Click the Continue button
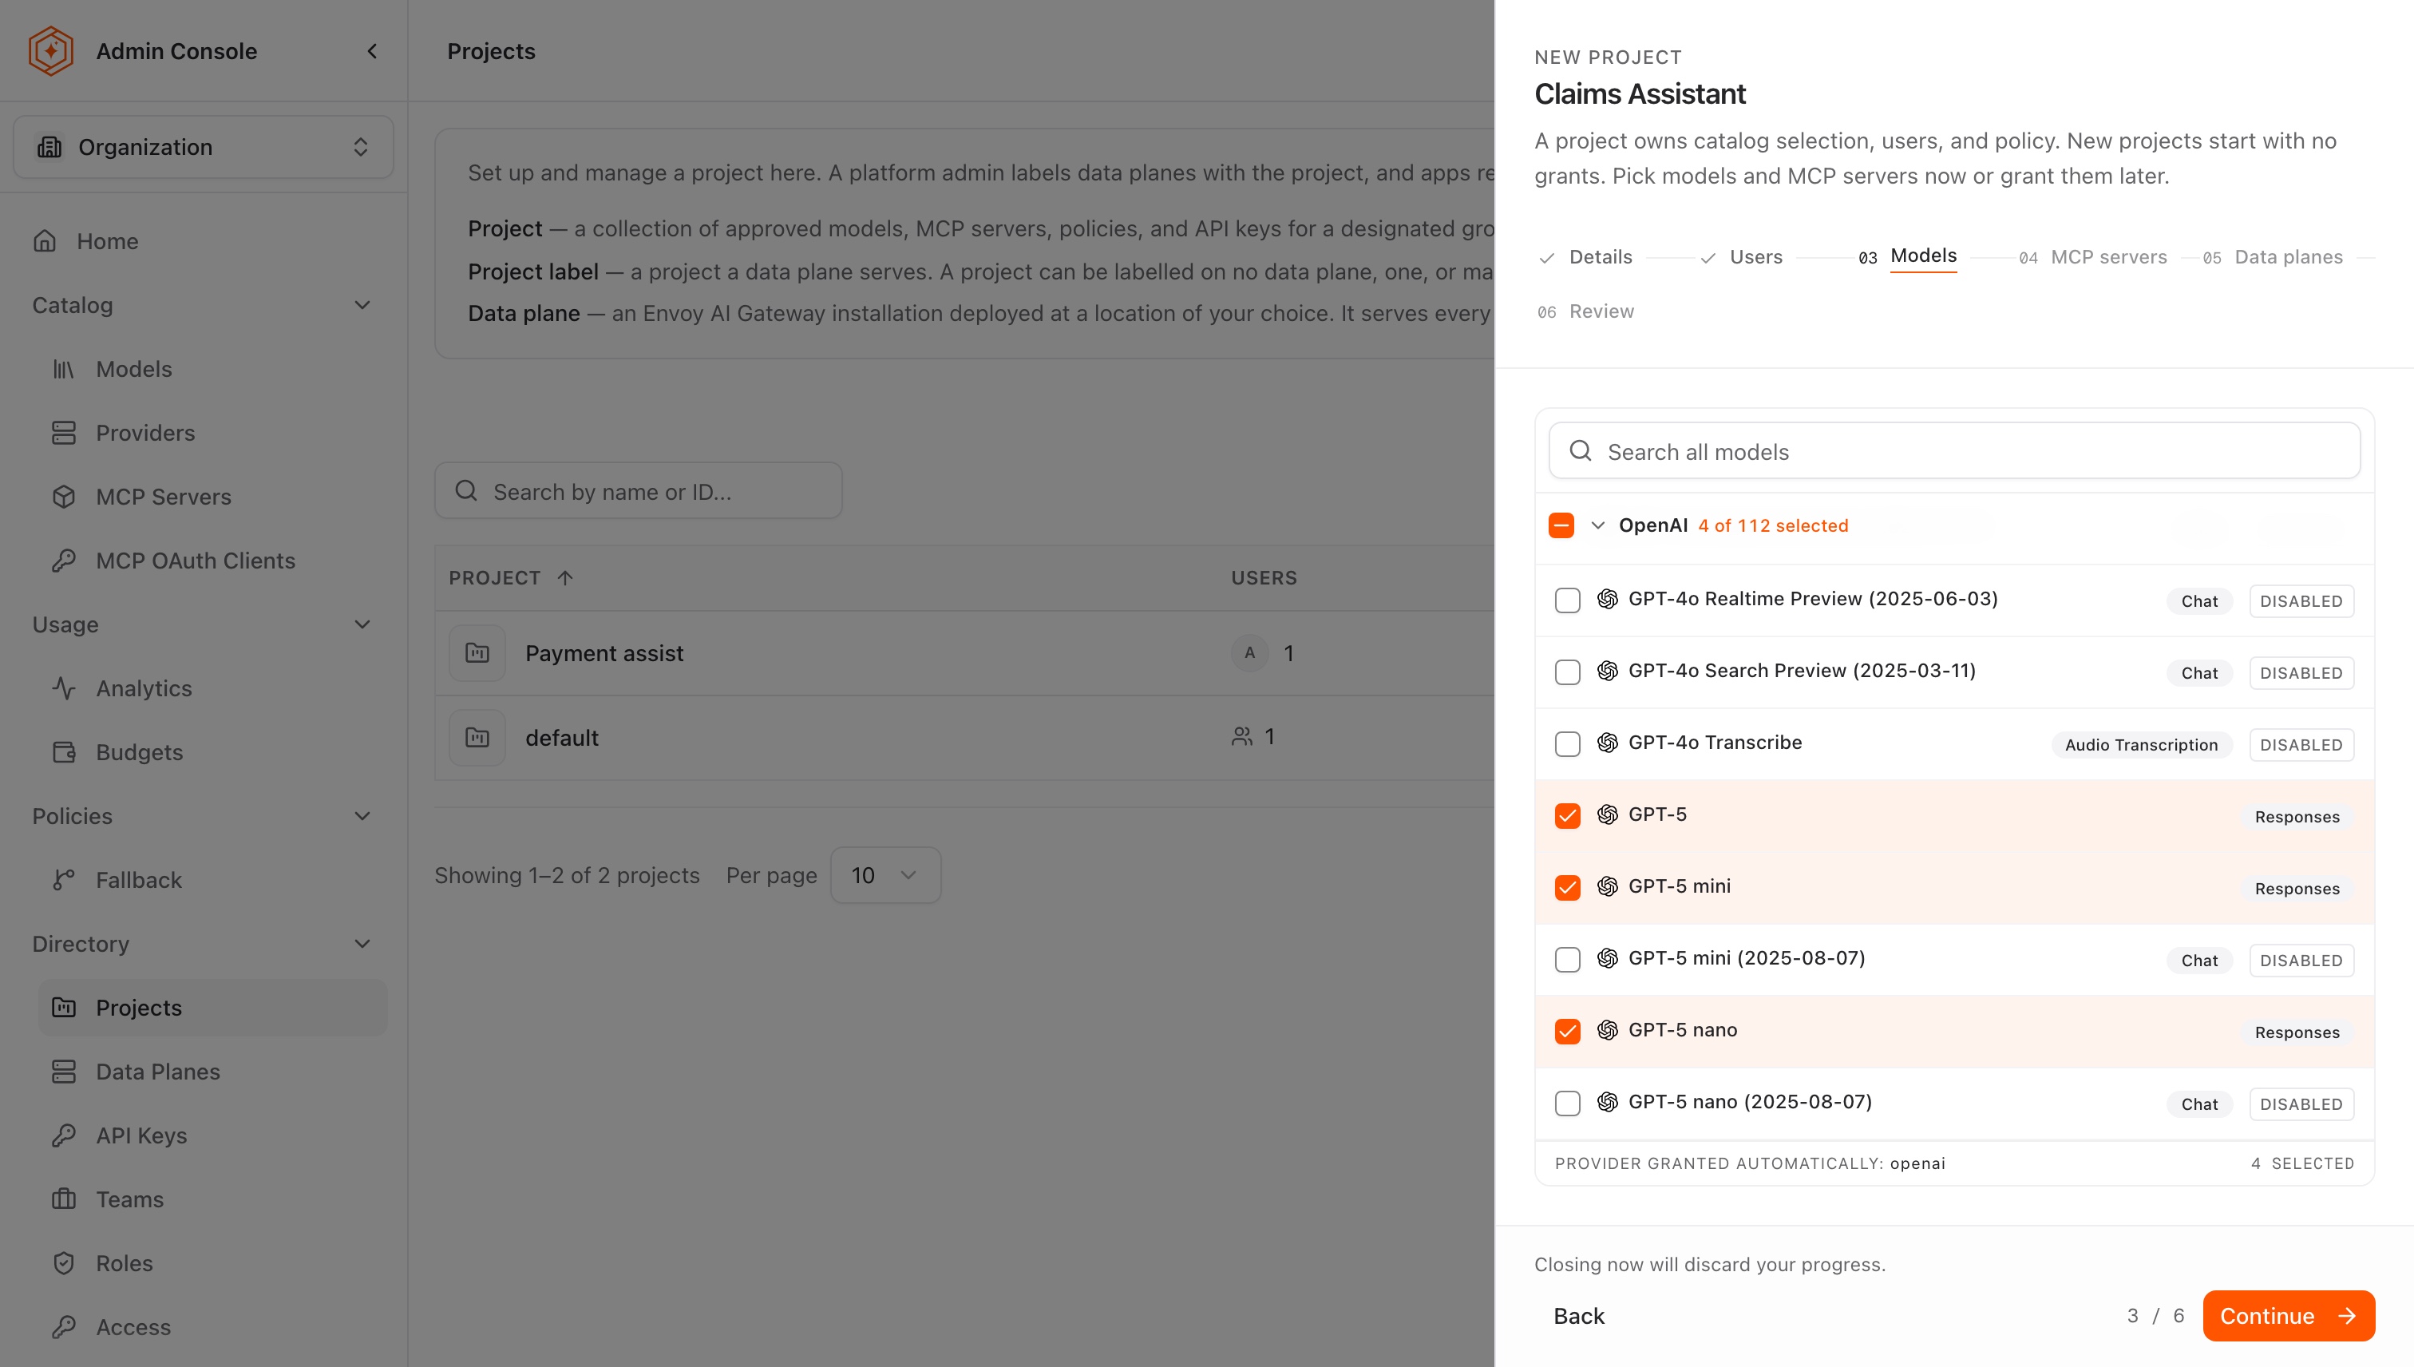Image resolution: width=2414 pixels, height=1367 pixels. click(2288, 1315)
